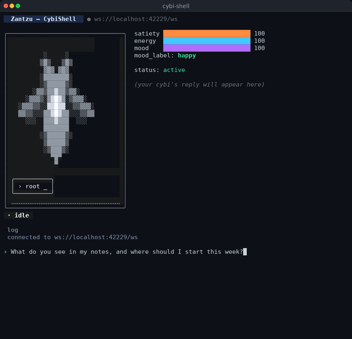Screen dimensions: 352x339
Task: Click the cybi reply placeholder text
Action: tap(199, 84)
